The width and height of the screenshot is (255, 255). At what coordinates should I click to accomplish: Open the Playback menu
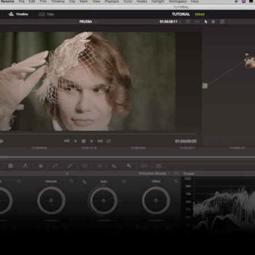pyautogui.click(x=112, y=2)
